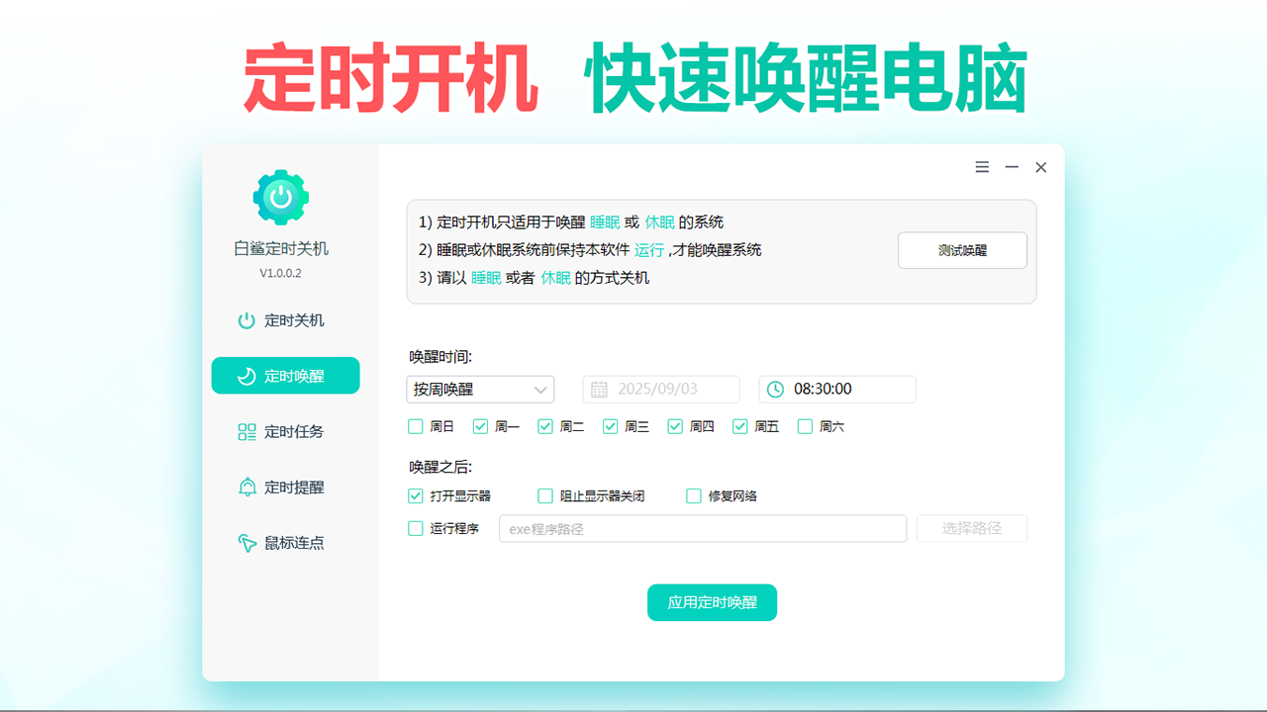Click the 白鲨定时关机 app logo icon
The width and height of the screenshot is (1267, 712).
281,197
